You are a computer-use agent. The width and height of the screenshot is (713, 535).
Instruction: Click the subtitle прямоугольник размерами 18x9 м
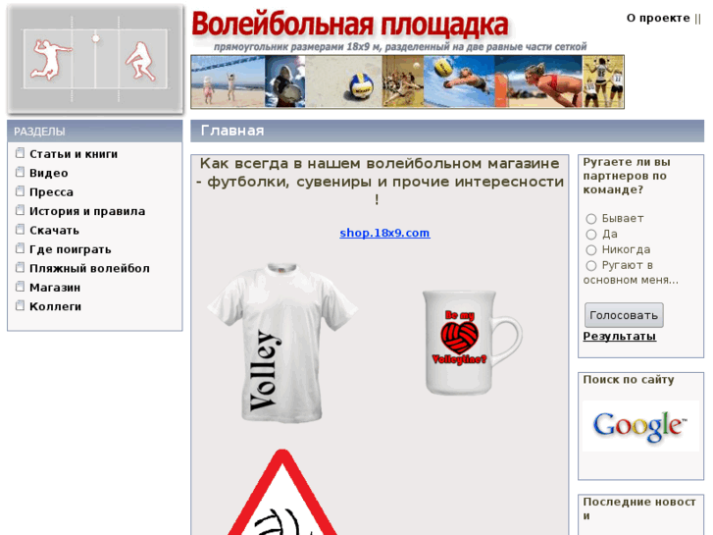pos(400,47)
